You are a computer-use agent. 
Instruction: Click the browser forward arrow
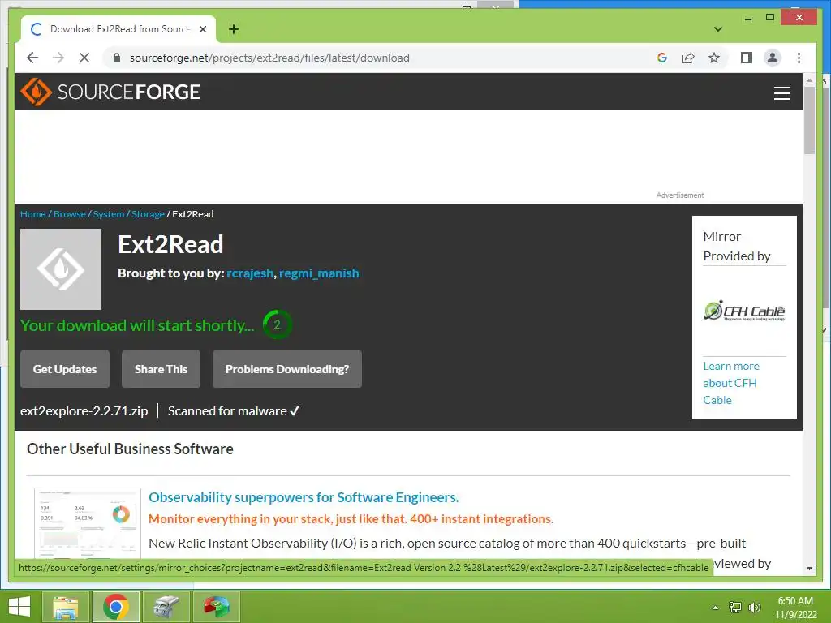coord(58,58)
